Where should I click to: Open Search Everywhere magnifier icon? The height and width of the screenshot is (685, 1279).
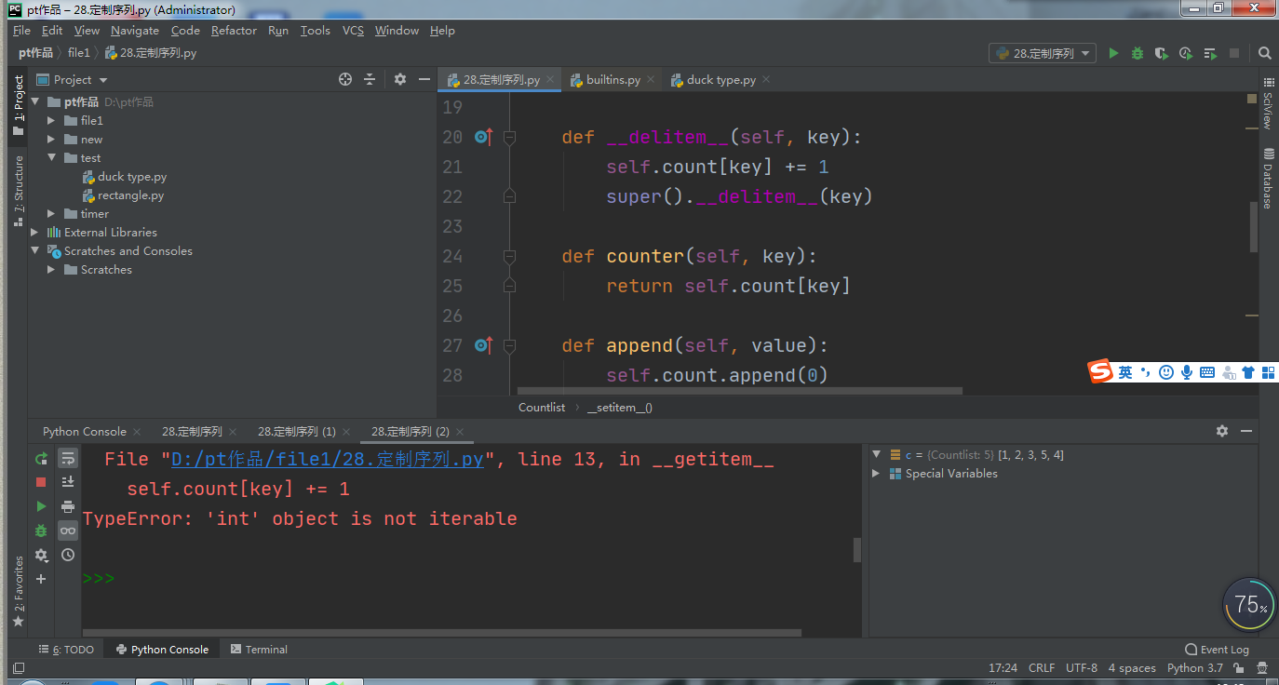click(x=1264, y=54)
